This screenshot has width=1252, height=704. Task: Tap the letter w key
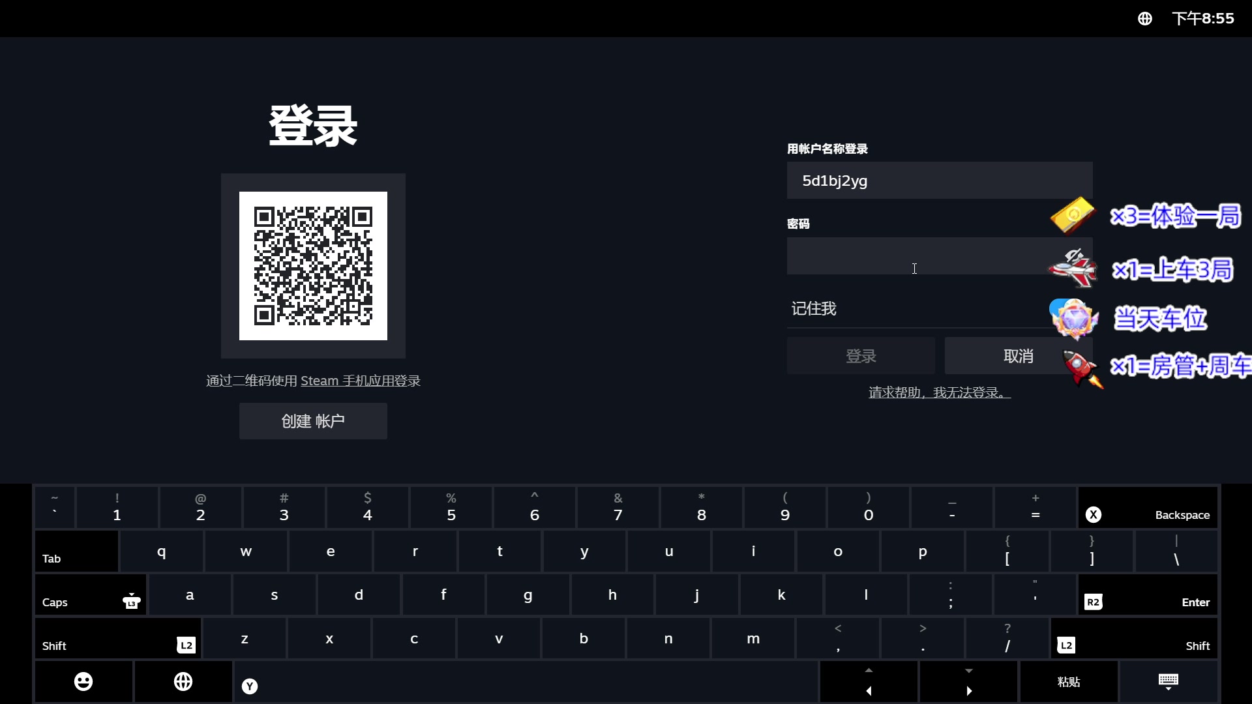point(246,551)
